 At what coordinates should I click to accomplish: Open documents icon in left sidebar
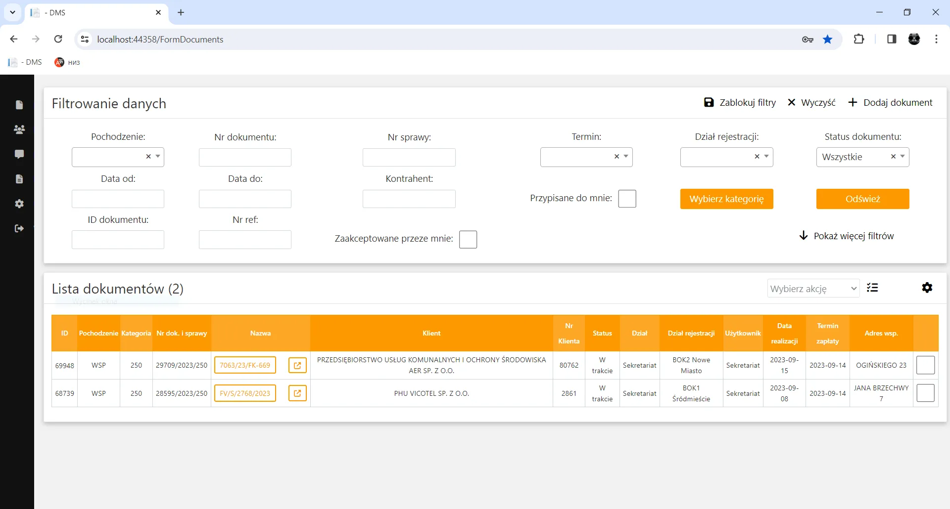point(19,105)
